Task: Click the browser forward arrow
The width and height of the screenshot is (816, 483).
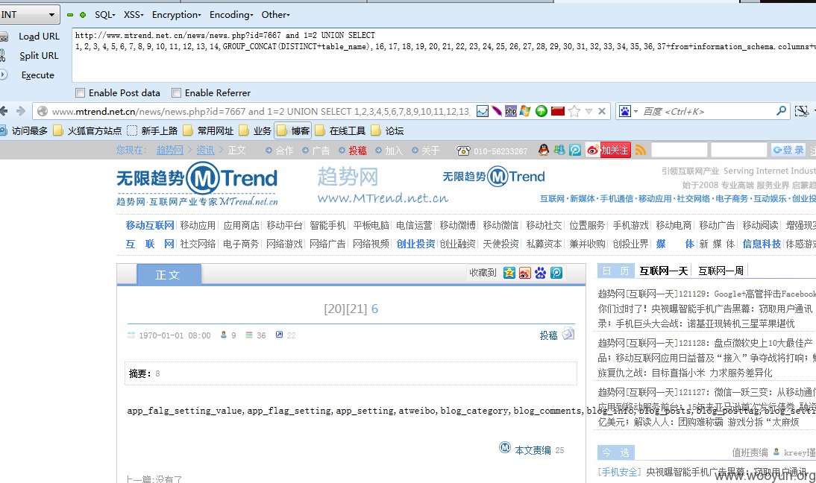Action: (x=21, y=111)
